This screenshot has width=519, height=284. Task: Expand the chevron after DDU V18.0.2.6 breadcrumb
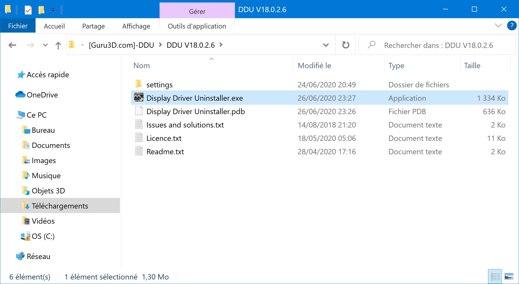[x=221, y=45]
